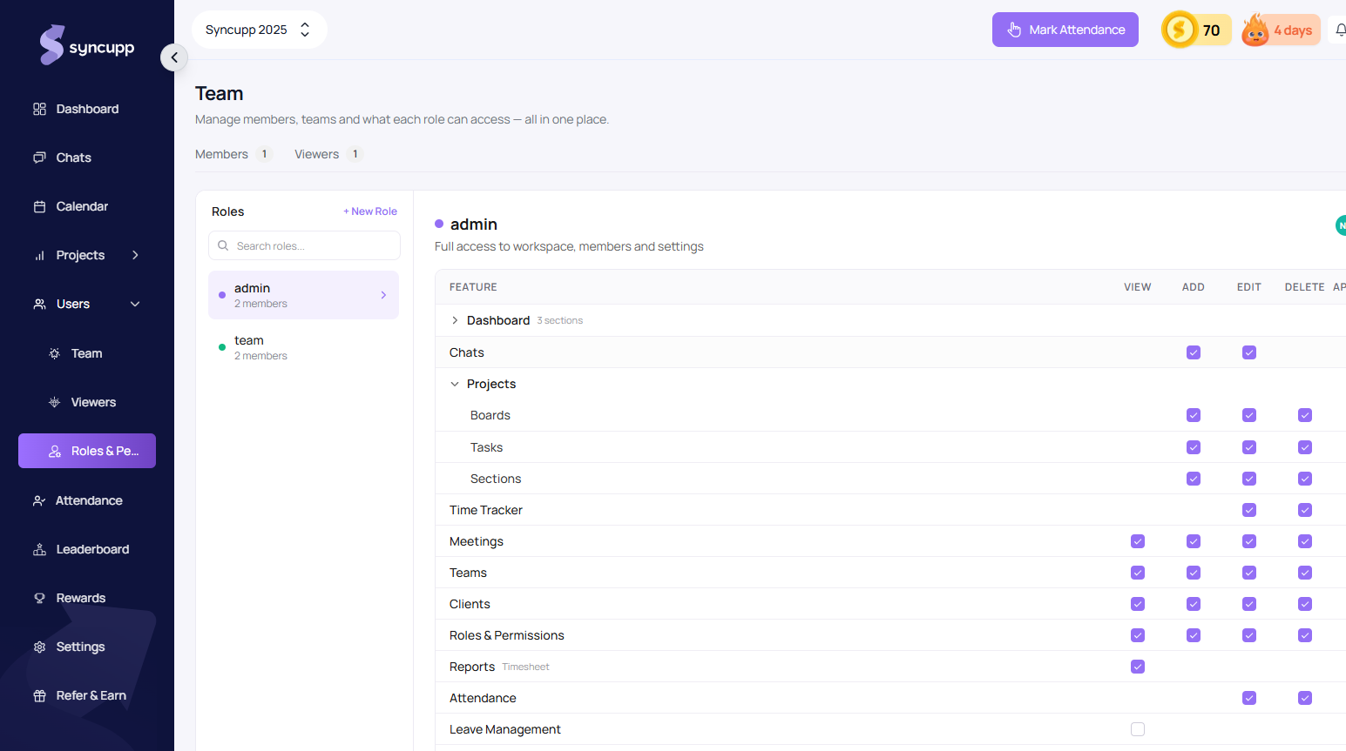The height and width of the screenshot is (751, 1346).
Task: Open Settings in the sidebar
Action: pos(80,647)
